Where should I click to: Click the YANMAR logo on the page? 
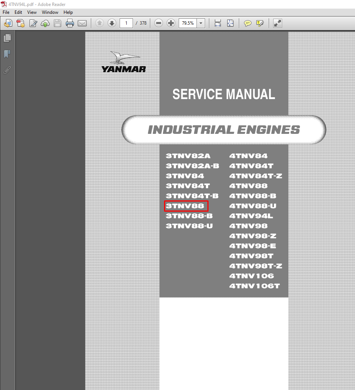click(124, 62)
